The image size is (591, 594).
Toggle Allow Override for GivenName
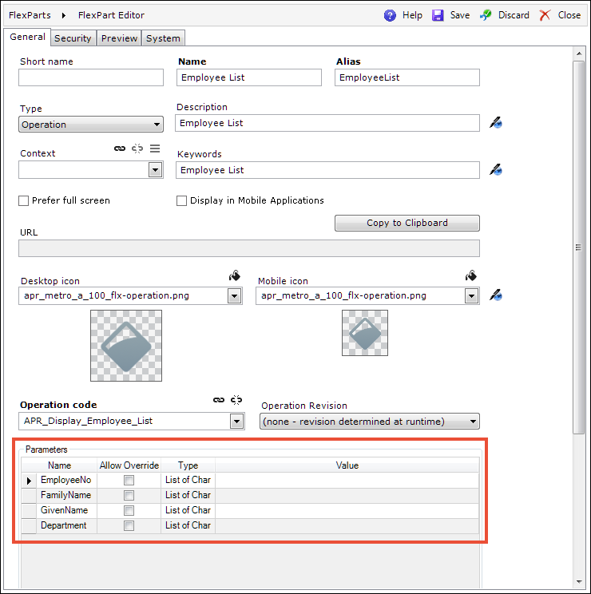point(129,511)
